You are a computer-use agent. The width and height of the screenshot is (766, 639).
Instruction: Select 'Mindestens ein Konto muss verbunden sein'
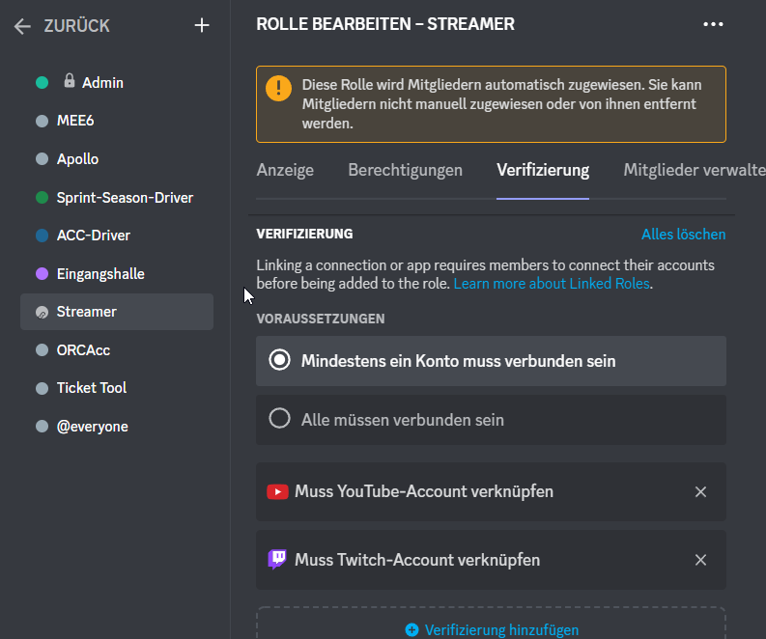tap(280, 361)
